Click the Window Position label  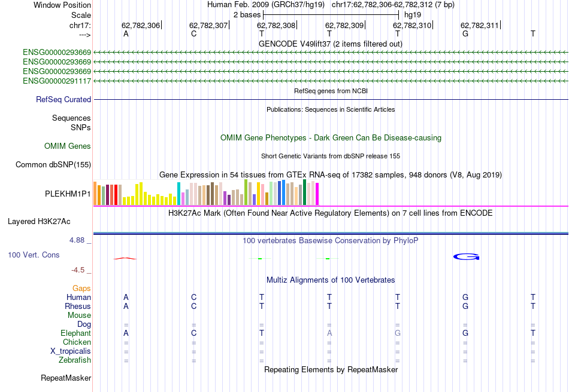coord(62,5)
